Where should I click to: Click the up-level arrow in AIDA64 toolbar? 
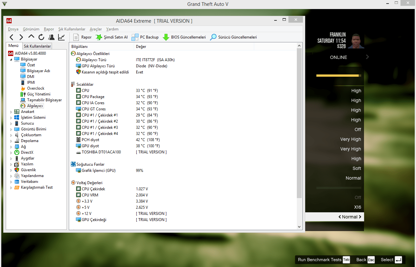click(x=31, y=37)
